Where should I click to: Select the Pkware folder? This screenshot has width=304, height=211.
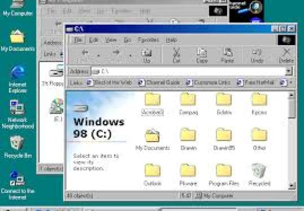[188, 175]
